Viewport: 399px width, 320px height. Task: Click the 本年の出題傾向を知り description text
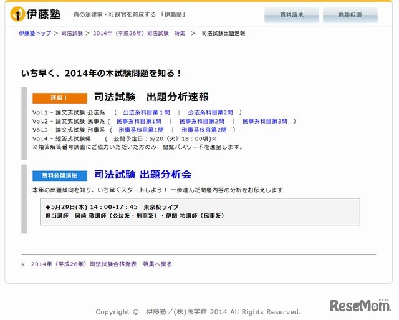tap(158, 190)
